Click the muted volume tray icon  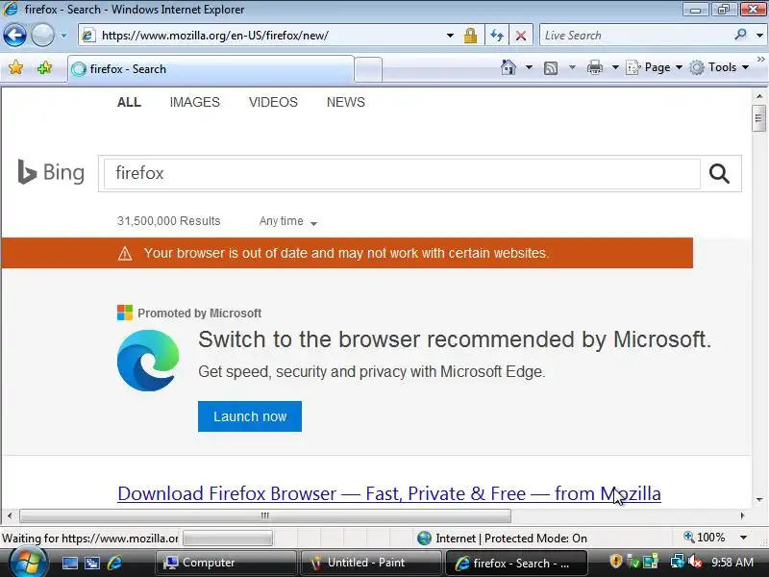point(695,562)
